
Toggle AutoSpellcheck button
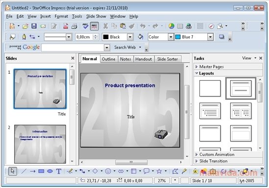tap(95, 26)
